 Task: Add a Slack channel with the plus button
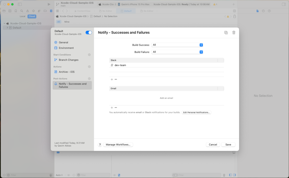pos(112,79)
